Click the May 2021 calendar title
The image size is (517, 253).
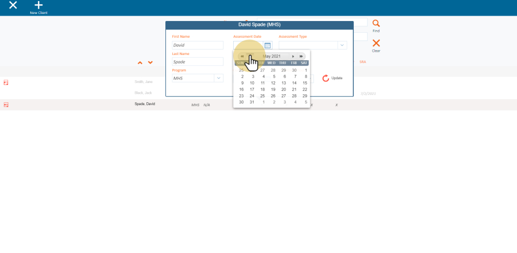click(271, 56)
